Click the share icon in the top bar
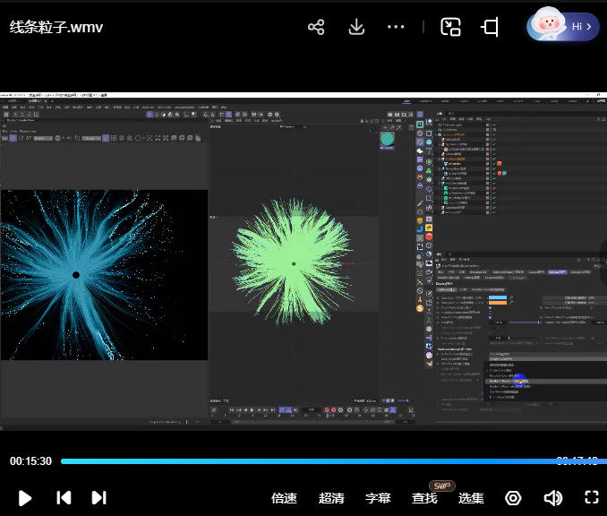The height and width of the screenshot is (516, 607). pyautogui.click(x=316, y=27)
